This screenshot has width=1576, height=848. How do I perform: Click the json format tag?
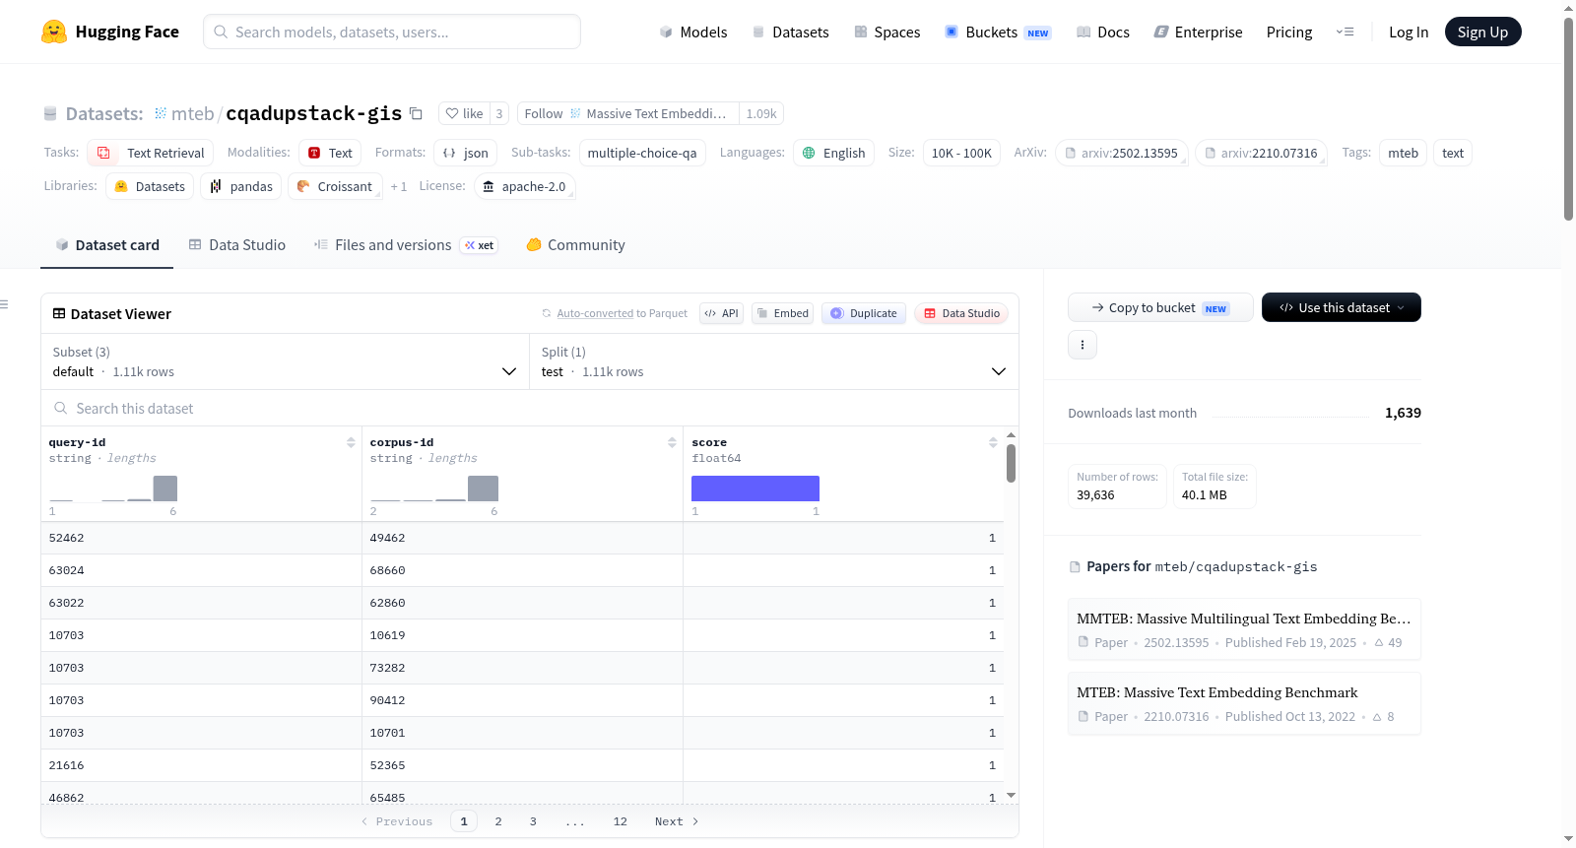tap(465, 153)
